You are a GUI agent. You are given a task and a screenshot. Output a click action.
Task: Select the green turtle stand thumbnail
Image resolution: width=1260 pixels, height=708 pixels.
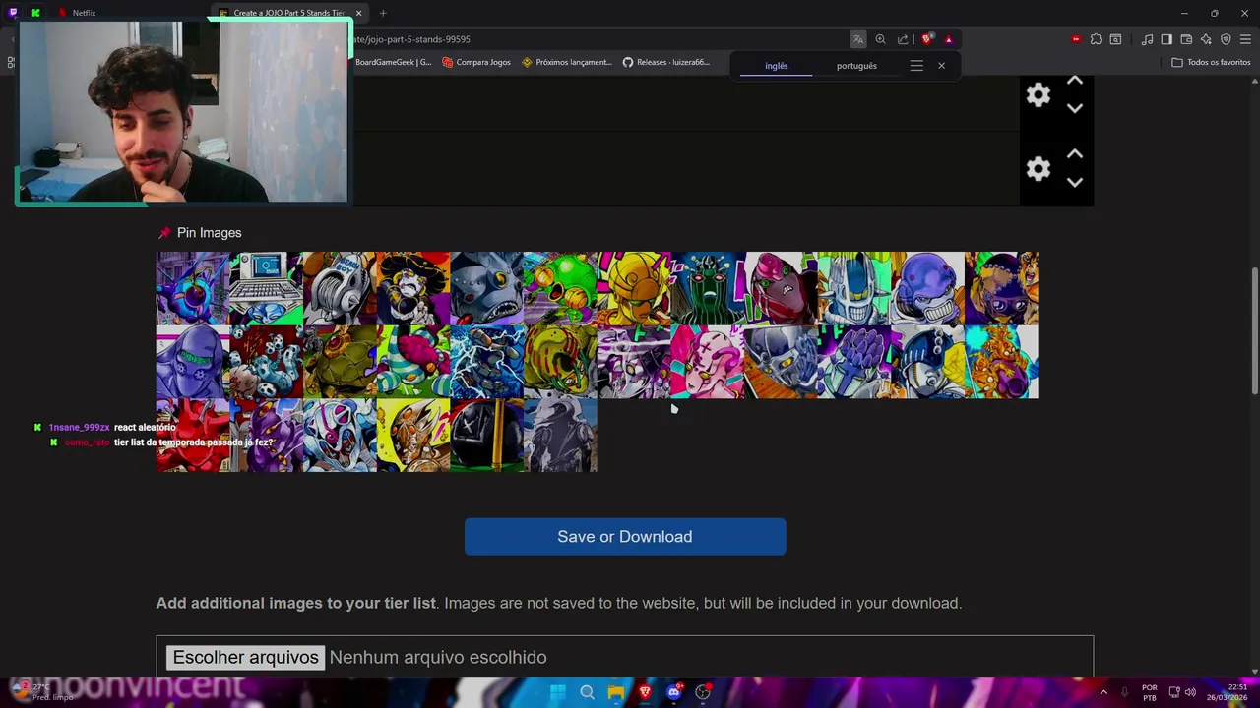340,362
